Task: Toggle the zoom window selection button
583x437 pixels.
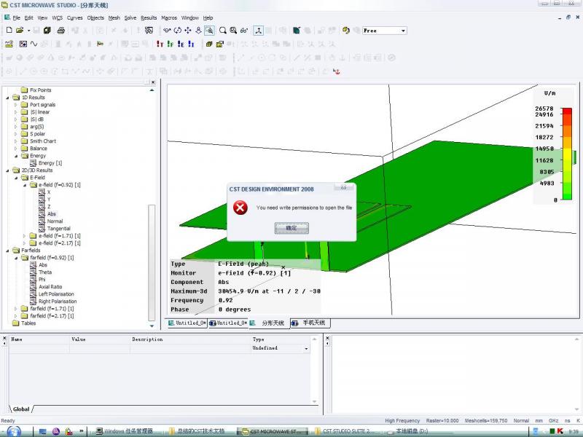Action: pos(209,31)
